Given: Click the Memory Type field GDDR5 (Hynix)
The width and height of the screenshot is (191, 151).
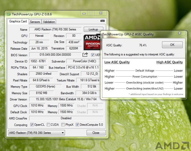Looking at the screenshot, I should point(45,86).
